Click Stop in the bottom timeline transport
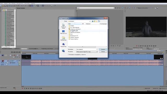167x94 pixels. [33, 89]
